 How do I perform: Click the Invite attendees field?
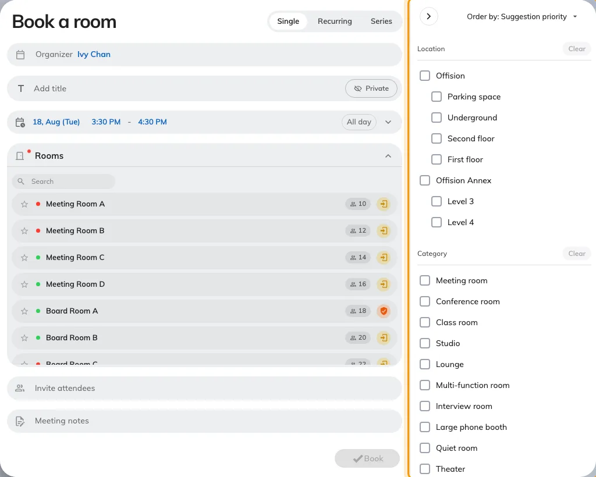pyautogui.click(x=204, y=388)
